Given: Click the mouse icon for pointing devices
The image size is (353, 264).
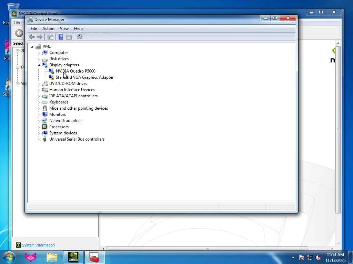Looking at the screenshot, I should pos(45,108).
